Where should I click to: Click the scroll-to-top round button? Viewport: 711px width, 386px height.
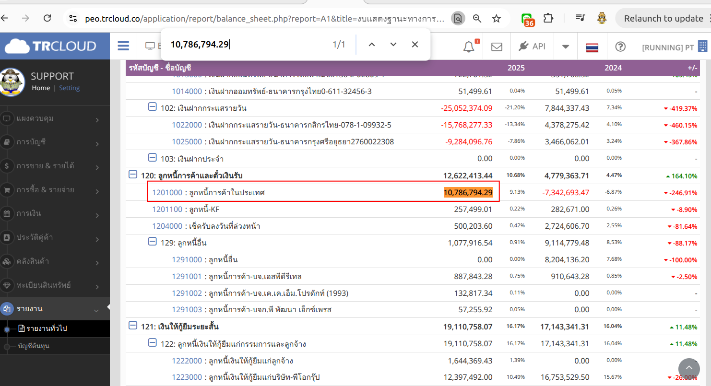point(689,368)
